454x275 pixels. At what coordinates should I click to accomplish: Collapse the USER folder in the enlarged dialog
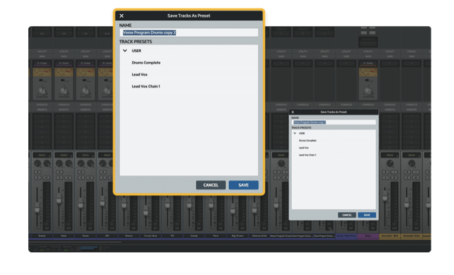tap(125, 51)
